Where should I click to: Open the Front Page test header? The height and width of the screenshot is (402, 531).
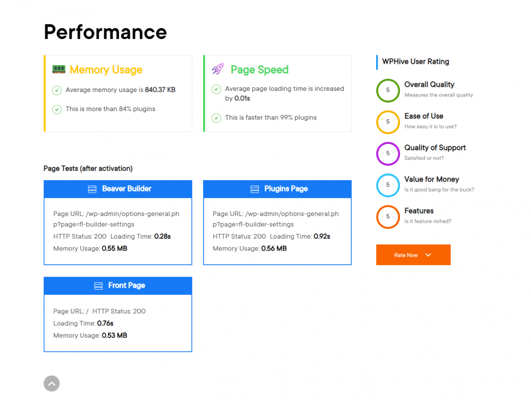[x=118, y=286]
